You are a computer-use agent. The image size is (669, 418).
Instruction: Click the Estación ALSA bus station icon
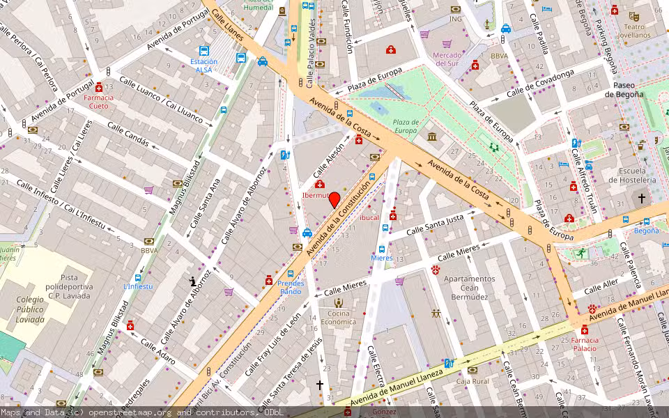tap(204, 51)
